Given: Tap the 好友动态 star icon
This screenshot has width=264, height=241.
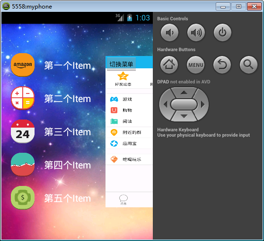Looking at the screenshot, I should [x=123, y=76].
